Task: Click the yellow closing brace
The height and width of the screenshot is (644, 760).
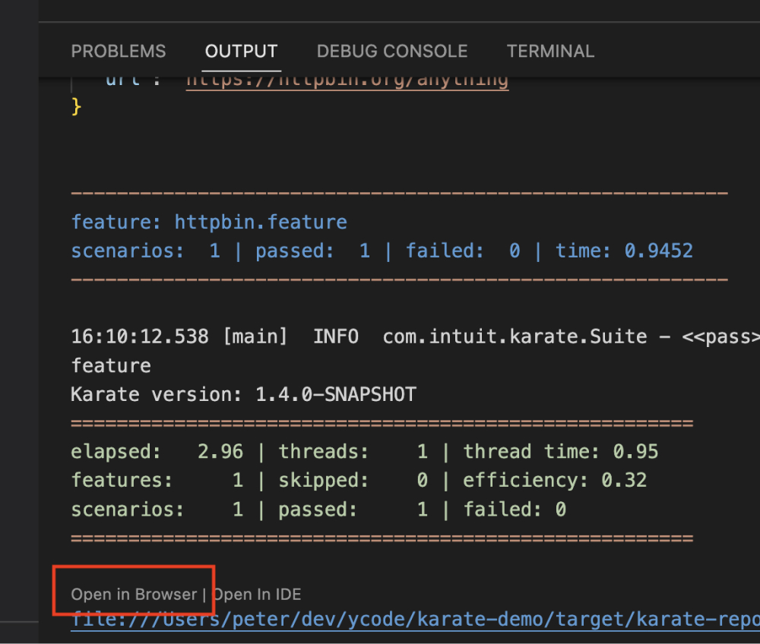Action: [76, 106]
